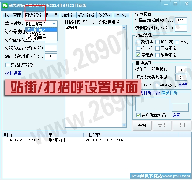Click the greeting box scroll down arrow

coord(124,125)
